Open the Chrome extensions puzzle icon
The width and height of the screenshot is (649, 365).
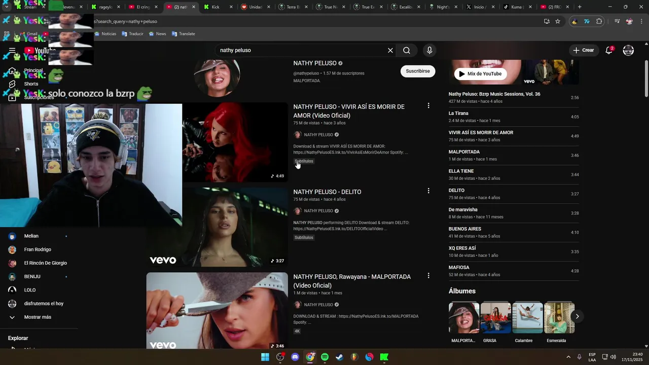click(599, 21)
